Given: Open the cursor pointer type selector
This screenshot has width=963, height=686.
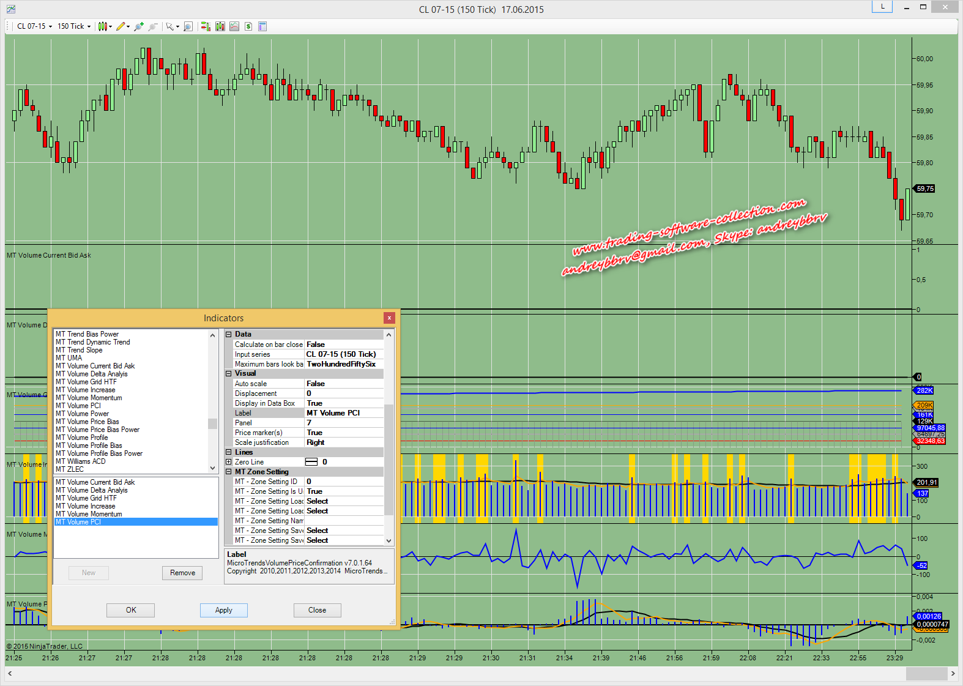Looking at the screenshot, I should click(172, 26).
